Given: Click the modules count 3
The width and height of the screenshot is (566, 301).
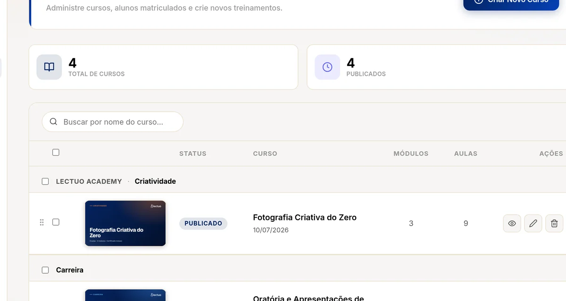Looking at the screenshot, I should point(411,223).
